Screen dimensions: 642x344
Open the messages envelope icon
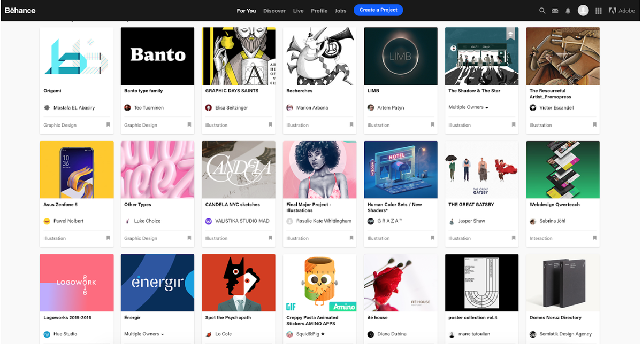click(x=555, y=11)
